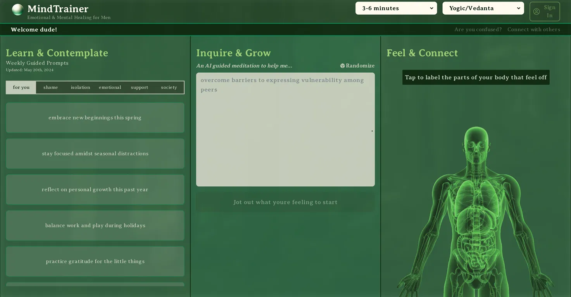Open the Are you confused? link
Viewport: 571px width, 297px height.
(478, 29)
